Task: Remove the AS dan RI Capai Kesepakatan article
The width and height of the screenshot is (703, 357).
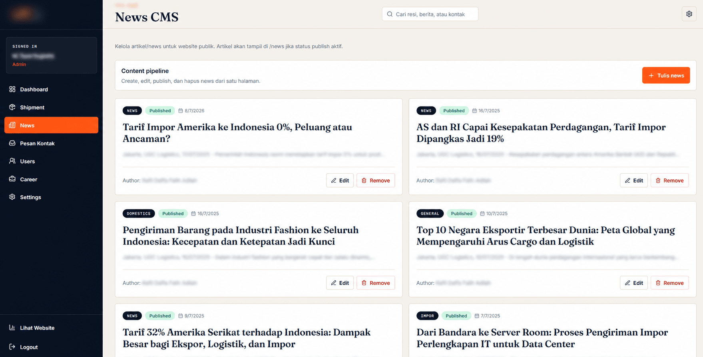Action: 669,180
